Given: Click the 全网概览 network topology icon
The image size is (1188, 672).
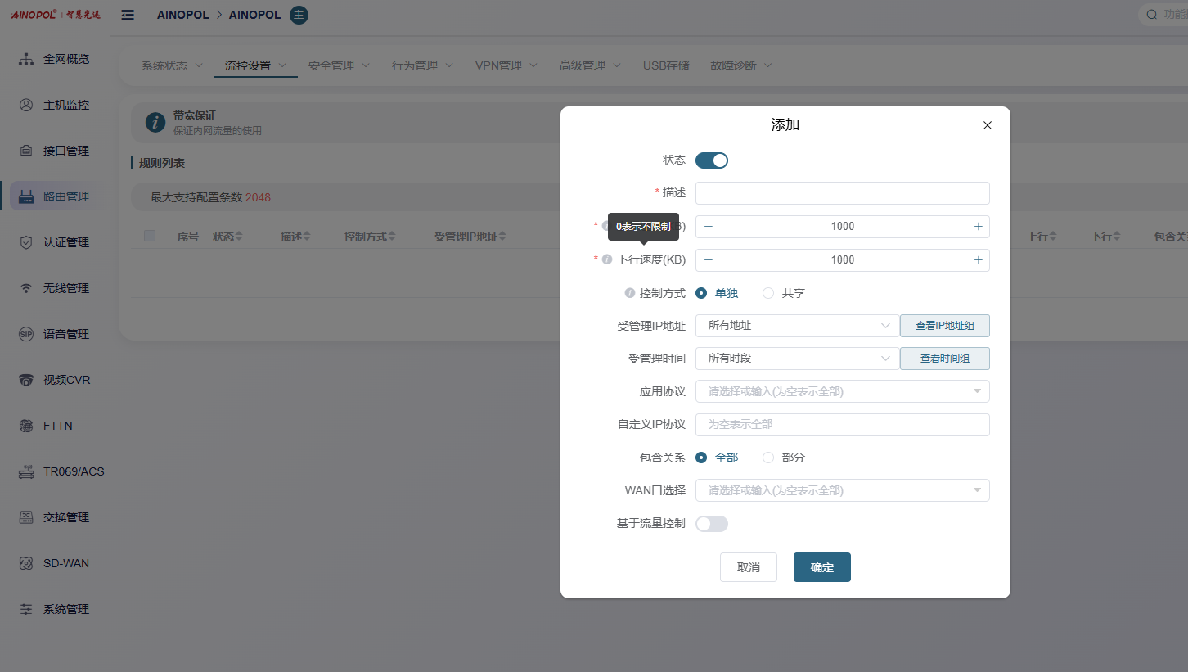Looking at the screenshot, I should coord(26,59).
